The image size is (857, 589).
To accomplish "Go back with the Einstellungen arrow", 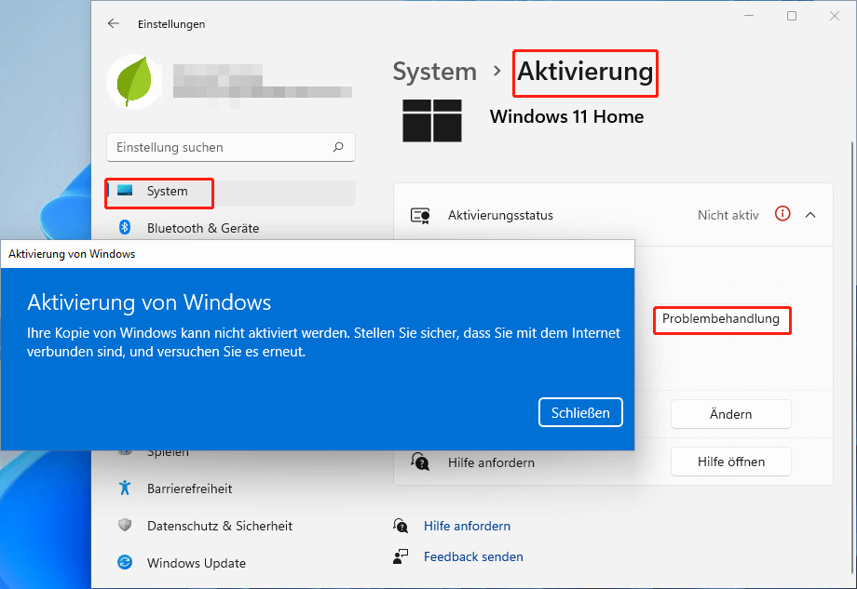I will [x=113, y=23].
